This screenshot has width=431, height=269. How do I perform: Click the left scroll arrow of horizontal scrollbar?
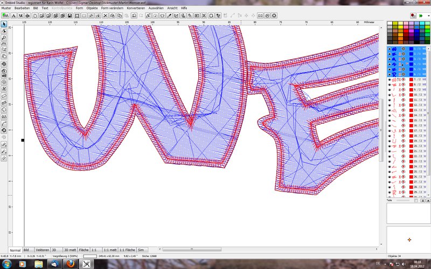tap(160, 249)
